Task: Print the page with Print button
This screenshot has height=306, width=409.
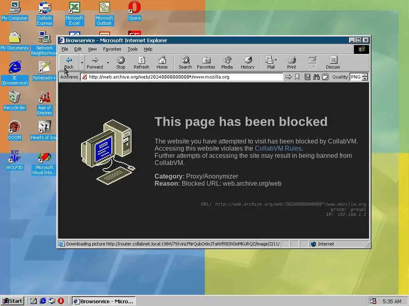Action: click(x=292, y=63)
